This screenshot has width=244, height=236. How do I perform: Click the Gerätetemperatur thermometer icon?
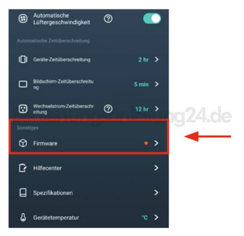coord(23,217)
